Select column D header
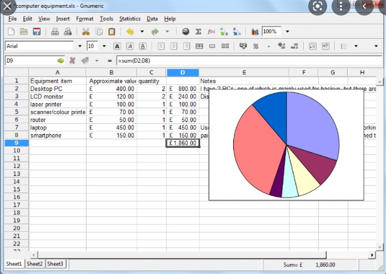The width and height of the screenshot is (386, 274). 183,73
